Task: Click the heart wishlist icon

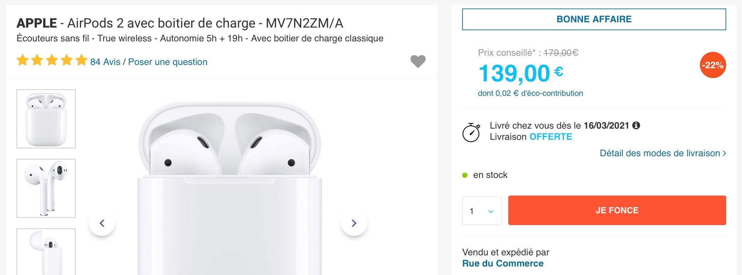Action: click(419, 61)
